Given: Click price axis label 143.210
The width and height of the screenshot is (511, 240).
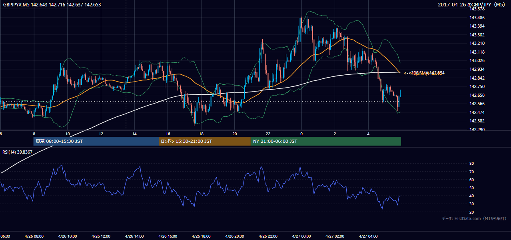Looking at the screenshot, I should 477,43.
